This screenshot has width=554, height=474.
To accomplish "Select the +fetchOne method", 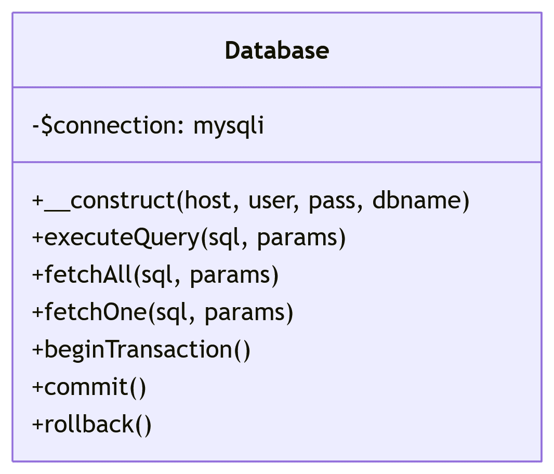I will (163, 312).
